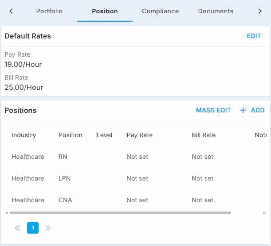Click the Default Rates heading
This screenshot has height=246, width=271.
27,36
